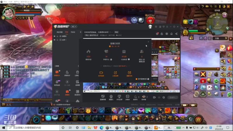Open the layout grid icon next to the bell
The image size is (233, 131).
click(167, 34)
